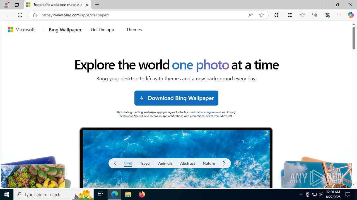The height and width of the screenshot is (200, 357).
Task: Click the browser profile icon
Action: pos(6,5)
